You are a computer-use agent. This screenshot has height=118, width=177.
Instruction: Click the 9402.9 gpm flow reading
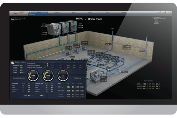coord(124,72)
